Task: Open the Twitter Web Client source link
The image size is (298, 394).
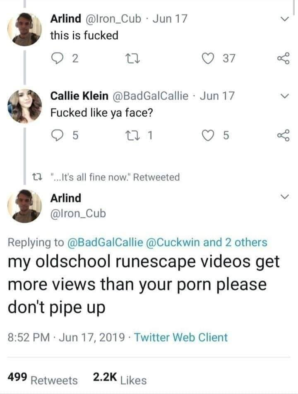Action: [183, 337]
